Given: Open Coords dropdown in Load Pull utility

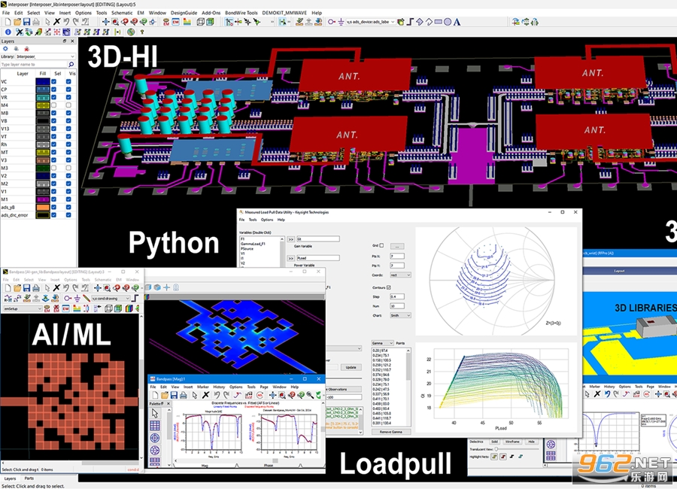Looking at the screenshot, I should [x=400, y=275].
